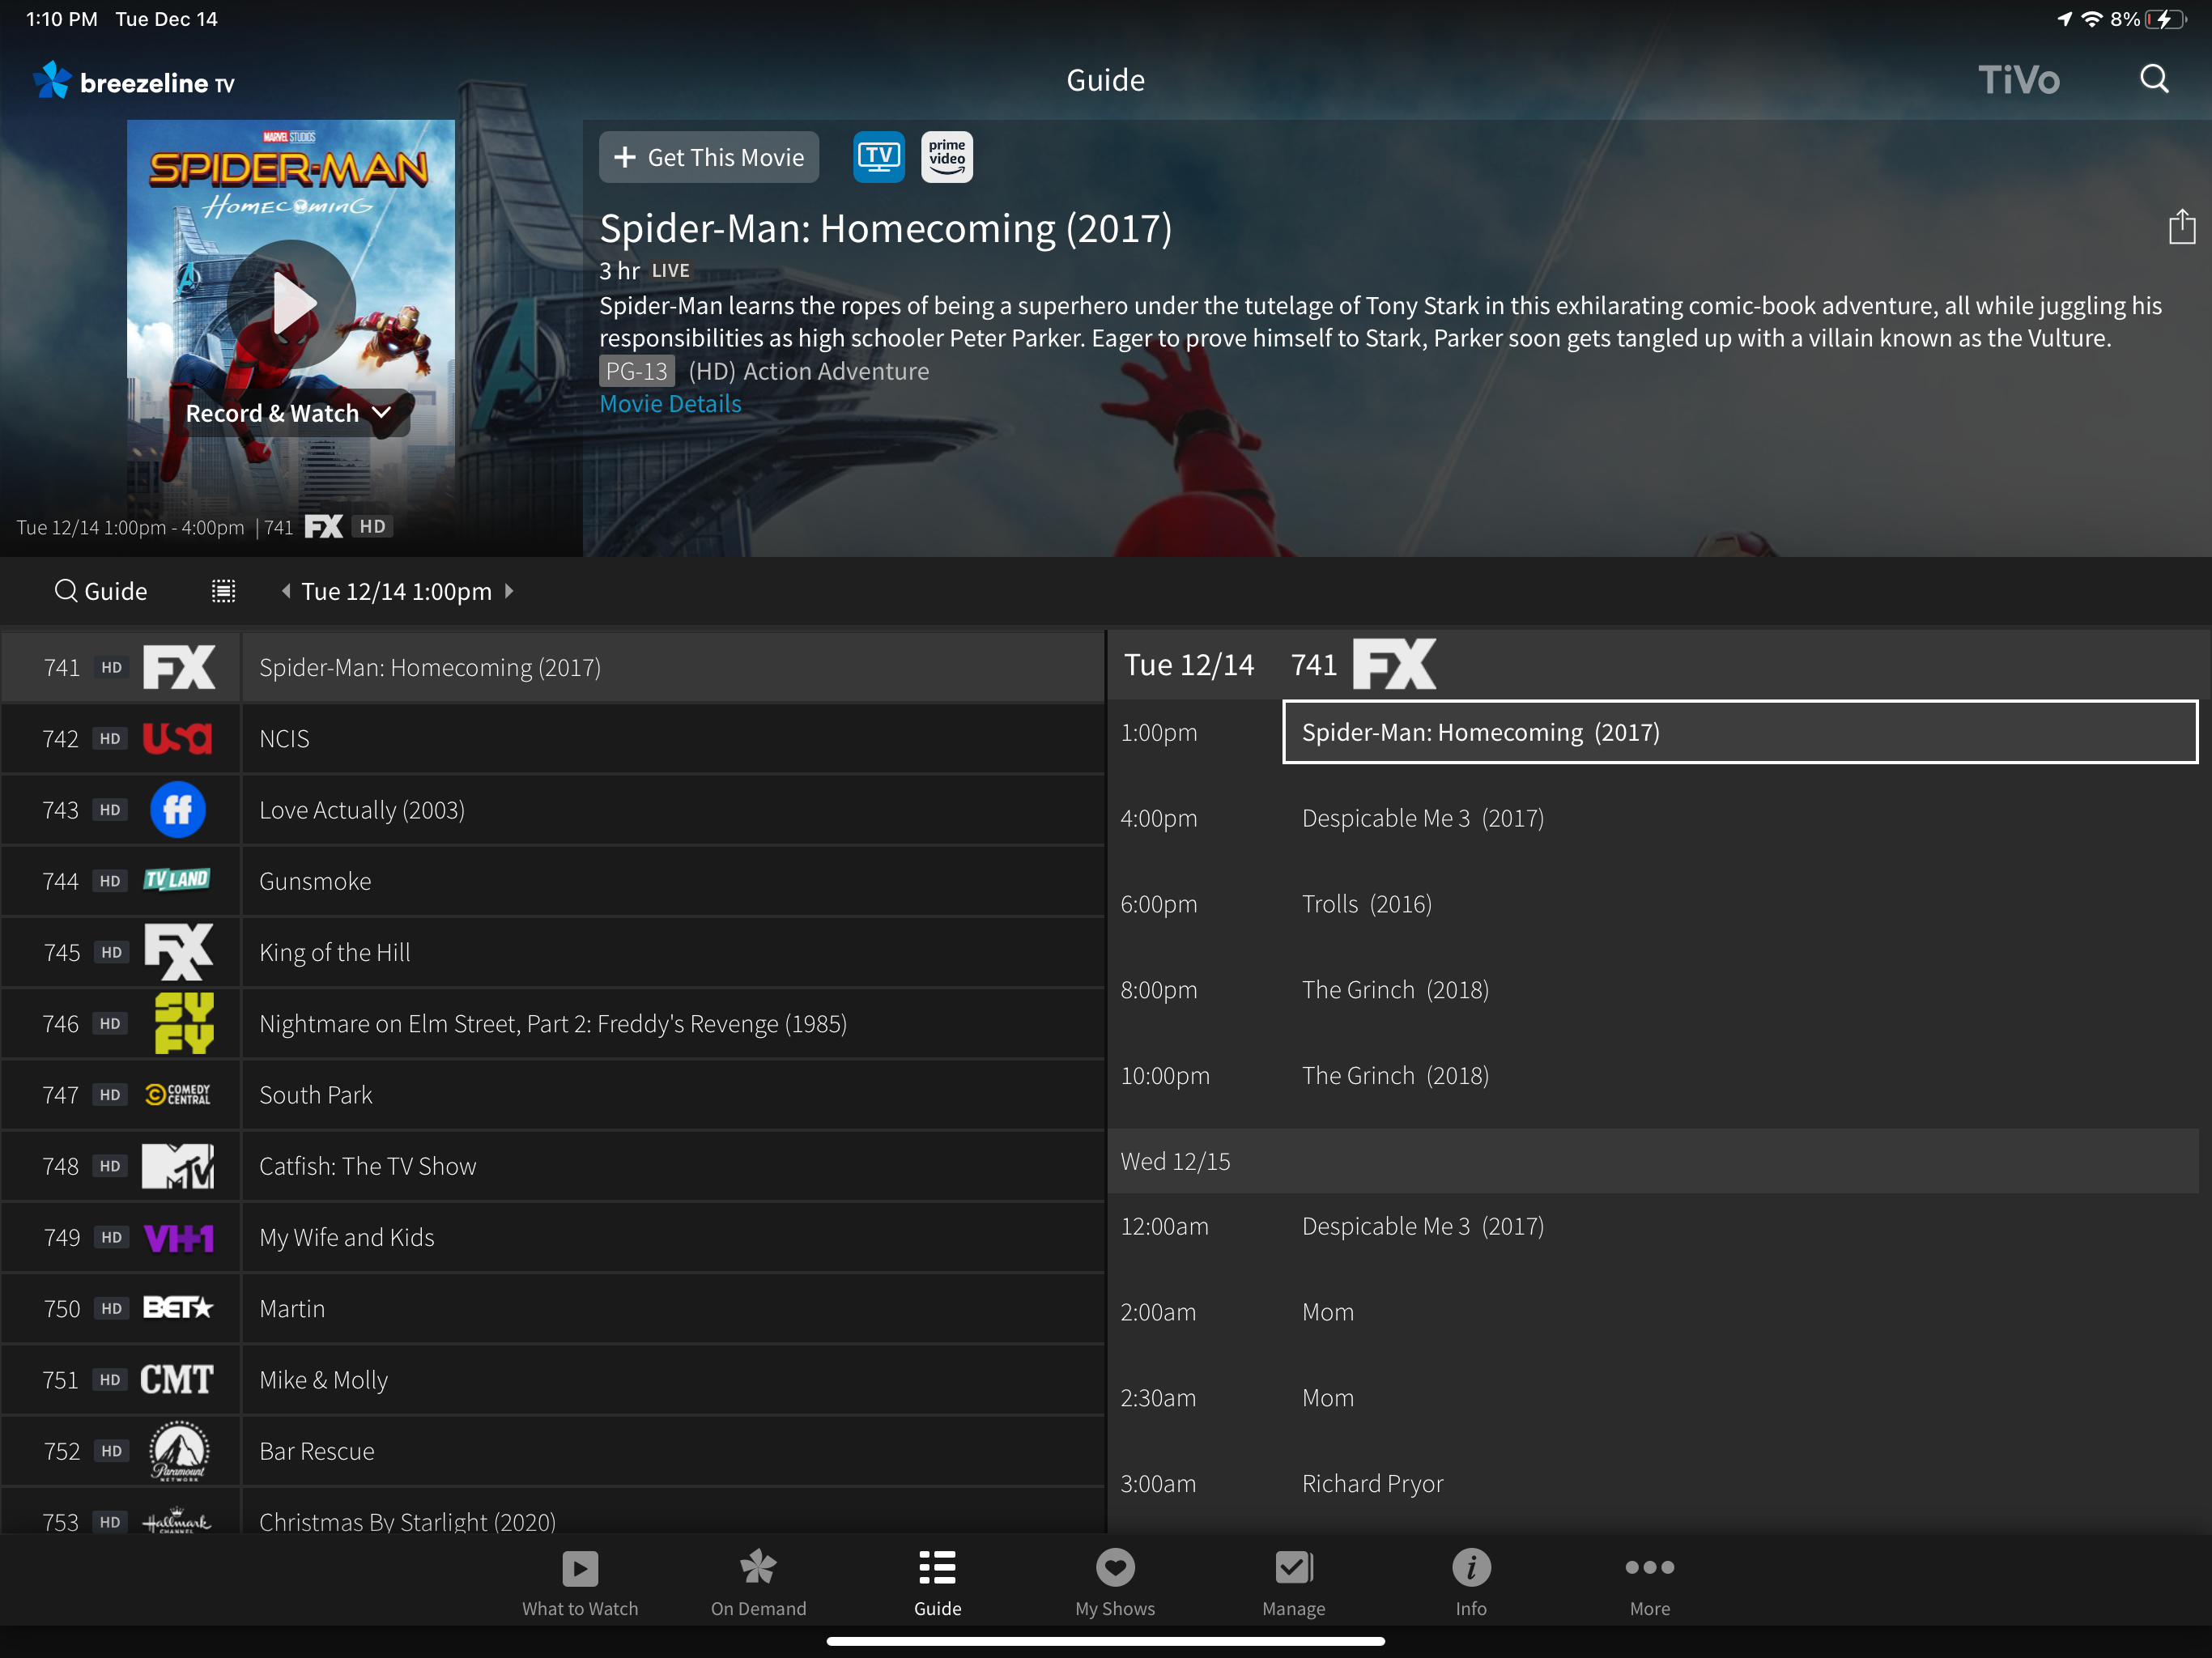Tap the share icon beside movie title
The width and height of the screenshot is (2212, 1658).
[2181, 227]
